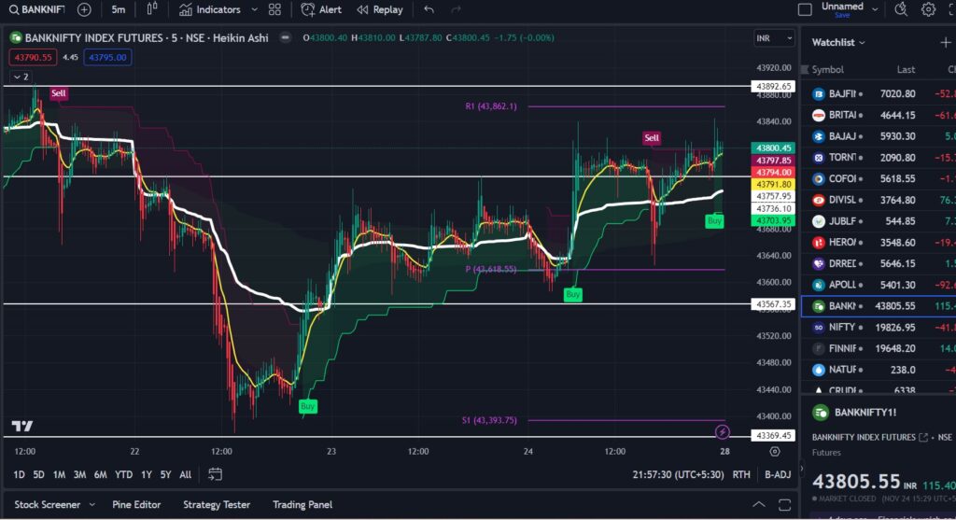This screenshot has height=520, width=956.
Task: Click the TradingView logo on chart
Action: click(22, 426)
